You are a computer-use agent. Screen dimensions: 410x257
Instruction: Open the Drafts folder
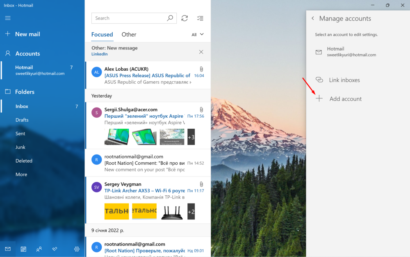tap(22, 120)
